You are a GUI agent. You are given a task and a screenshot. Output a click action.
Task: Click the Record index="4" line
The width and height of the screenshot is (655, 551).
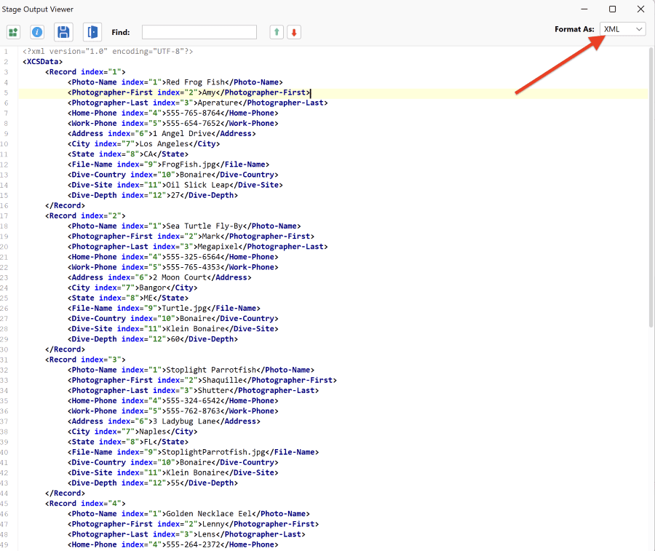coord(85,504)
